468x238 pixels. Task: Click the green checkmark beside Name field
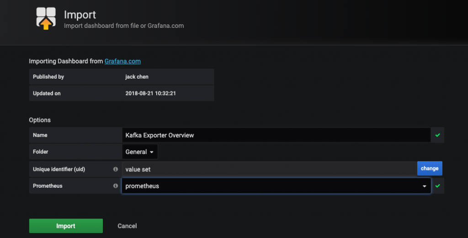(x=437, y=135)
